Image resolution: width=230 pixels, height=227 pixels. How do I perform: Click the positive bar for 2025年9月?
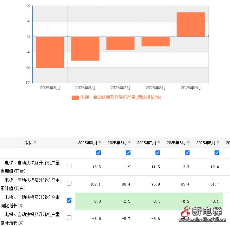tap(191, 25)
